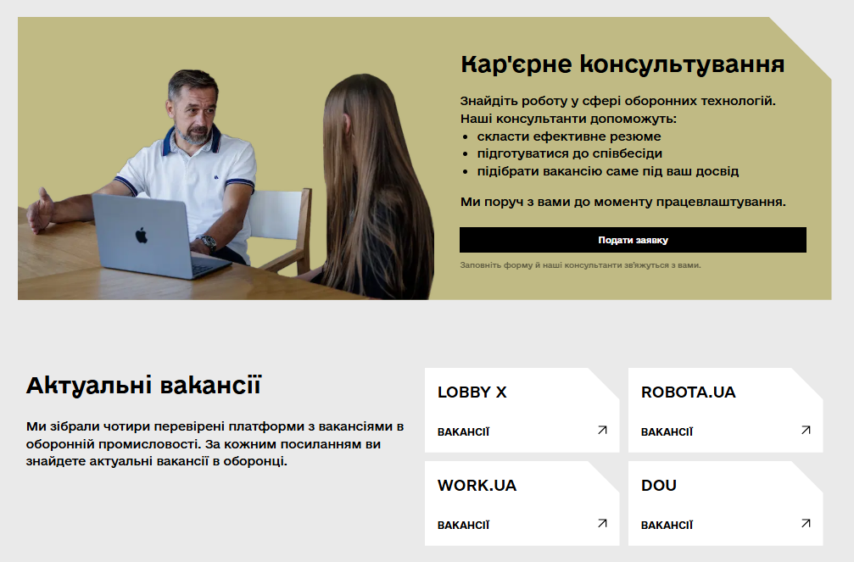Select the ROBOTA.UA card title
Viewport: 854px width, 562px height.
[x=689, y=392]
